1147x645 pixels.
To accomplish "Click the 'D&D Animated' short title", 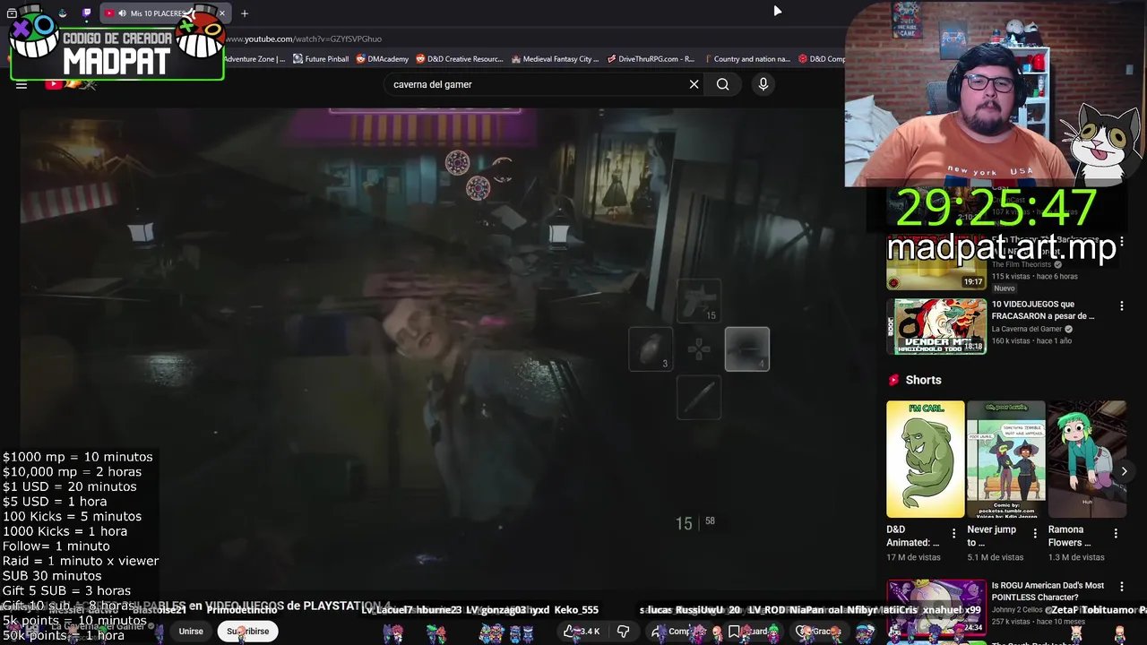I will tap(913, 536).
